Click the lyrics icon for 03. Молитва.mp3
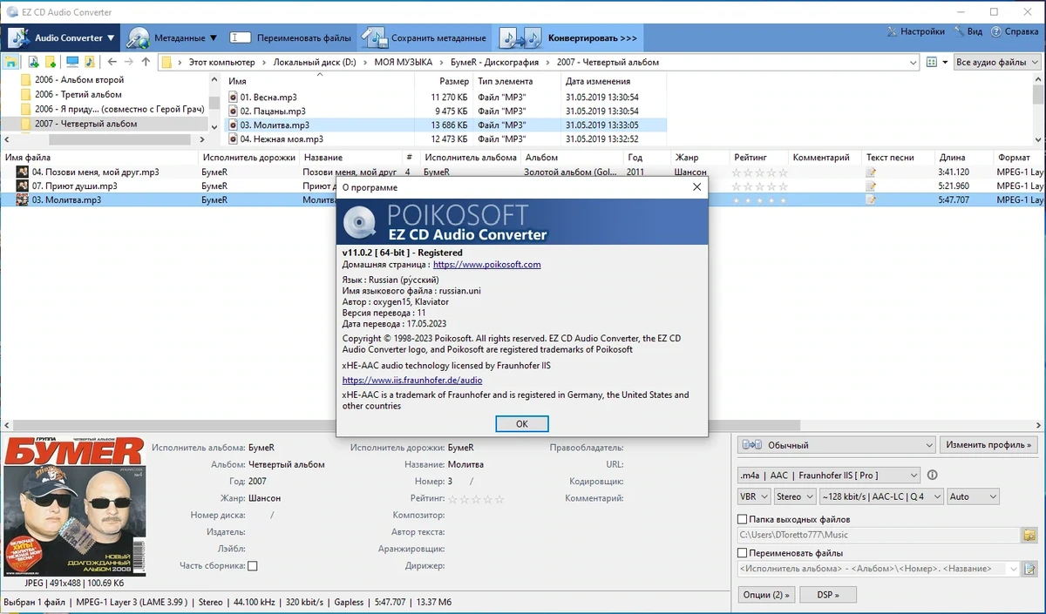Screen dimensions: 1046x614 pyautogui.click(x=871, y=200)
